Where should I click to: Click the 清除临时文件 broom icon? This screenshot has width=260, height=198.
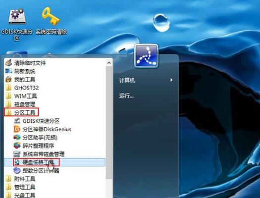tap(8, 63)
